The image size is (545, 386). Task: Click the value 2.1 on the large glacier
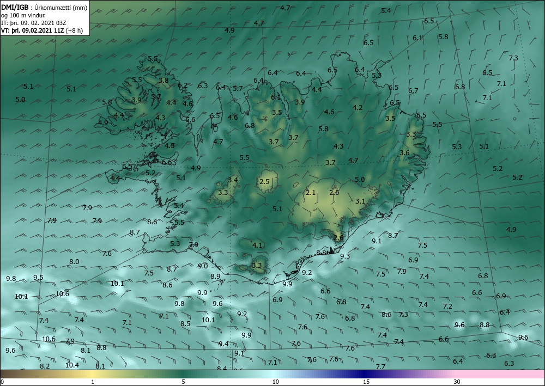(311, 193)
